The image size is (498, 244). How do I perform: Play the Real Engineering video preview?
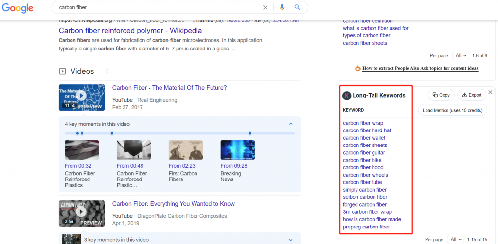click(82, 97)
